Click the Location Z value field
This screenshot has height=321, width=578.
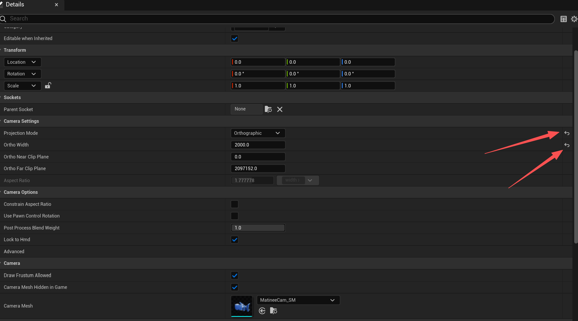tap(368, 62)
